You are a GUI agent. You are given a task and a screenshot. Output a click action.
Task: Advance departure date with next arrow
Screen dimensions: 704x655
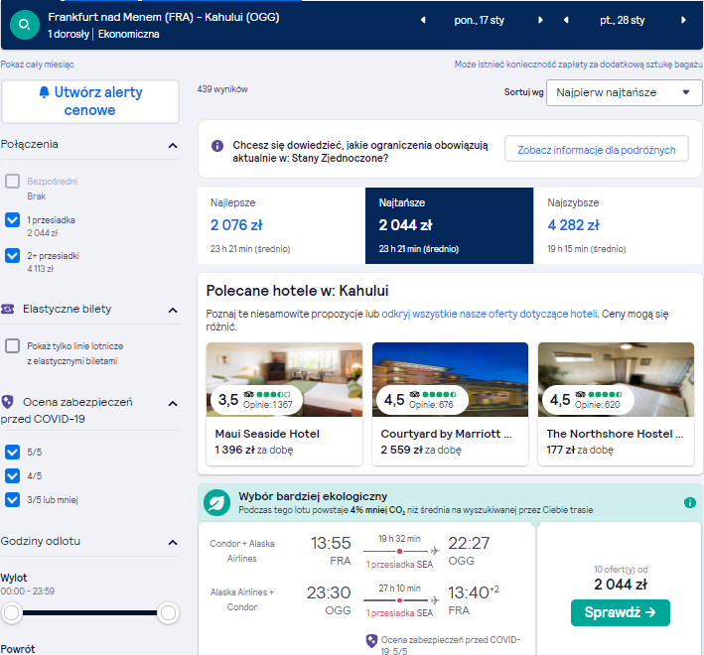[540, 20]
